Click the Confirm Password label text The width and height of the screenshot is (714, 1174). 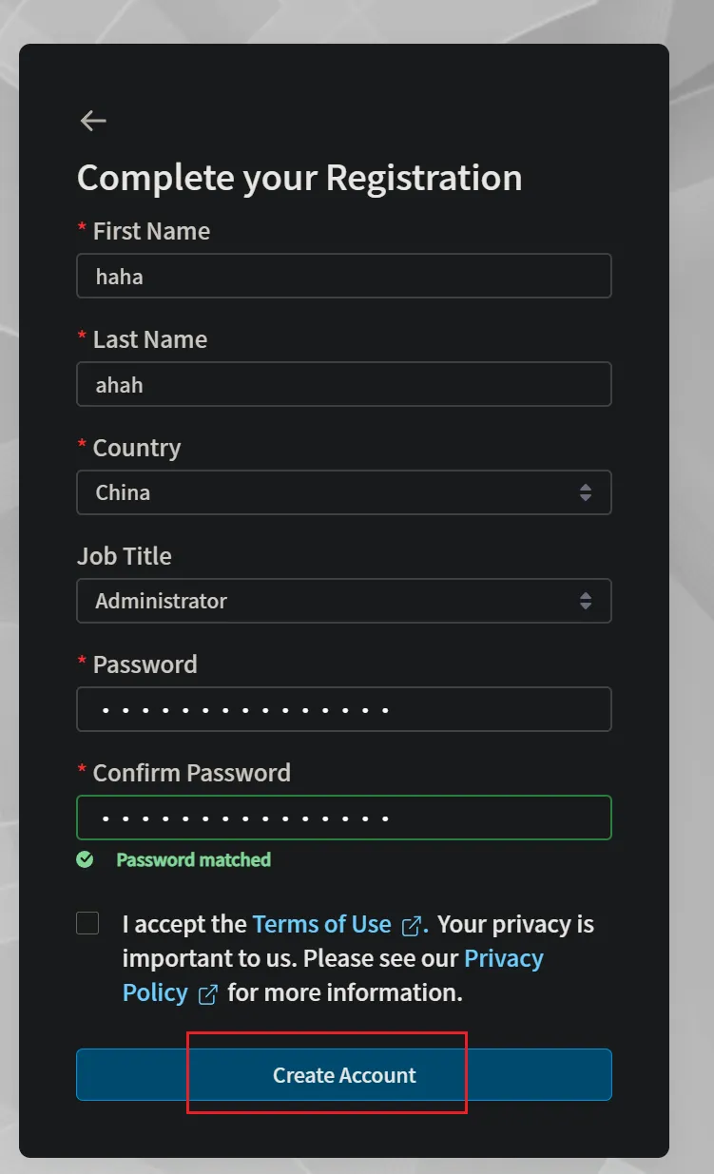click(x=191, y=773)
